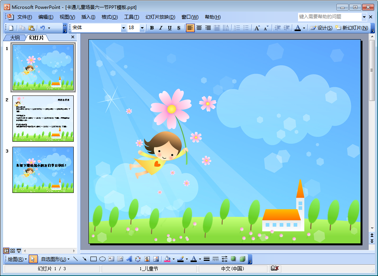Viewport: 378px width, 276px height.
Task: Select the Oval drawing tool
Action: [102, 259]
